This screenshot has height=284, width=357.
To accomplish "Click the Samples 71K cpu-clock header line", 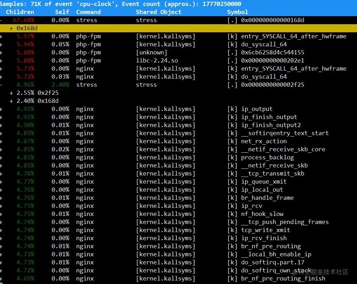I will [120, 4].
